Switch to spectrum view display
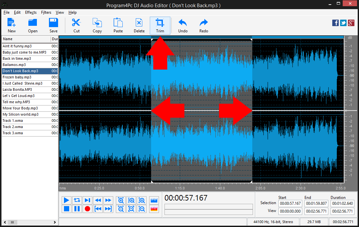359x227 pixels. point(154,208)
